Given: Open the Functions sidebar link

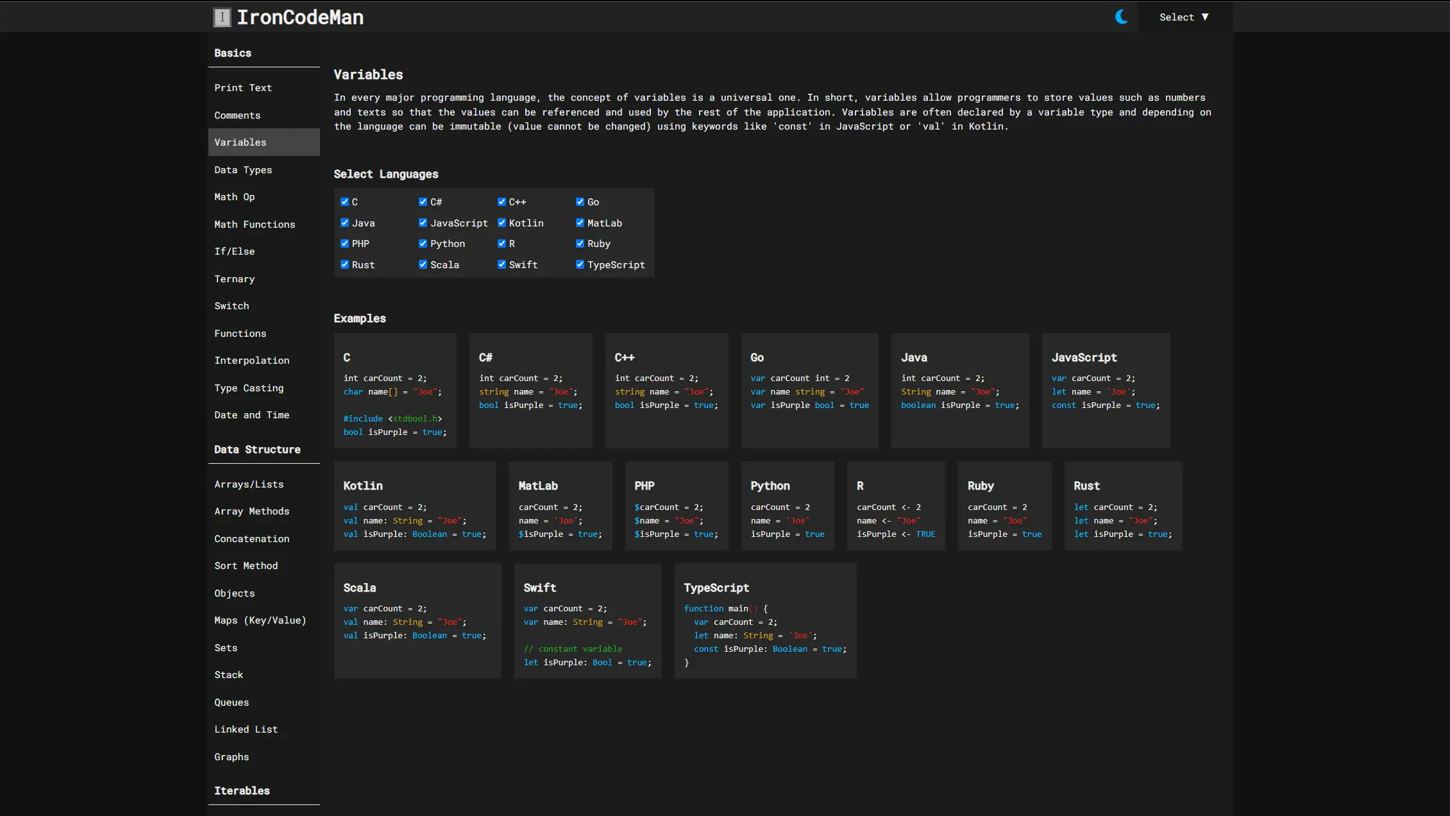Looking at the screenshot, I should (264, 334).
